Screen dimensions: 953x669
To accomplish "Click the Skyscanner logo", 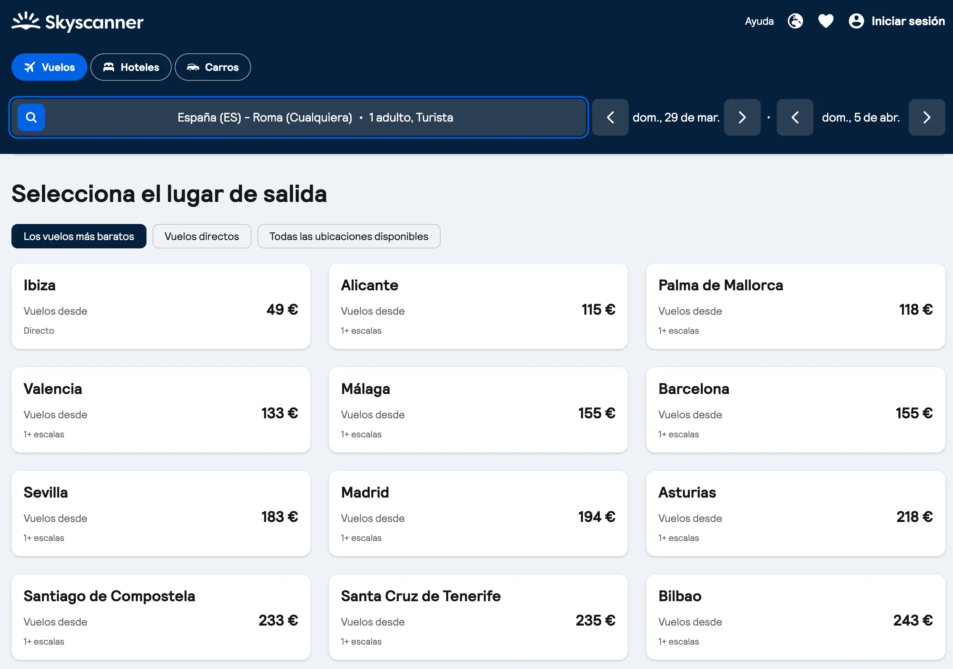I will [77, 22].
